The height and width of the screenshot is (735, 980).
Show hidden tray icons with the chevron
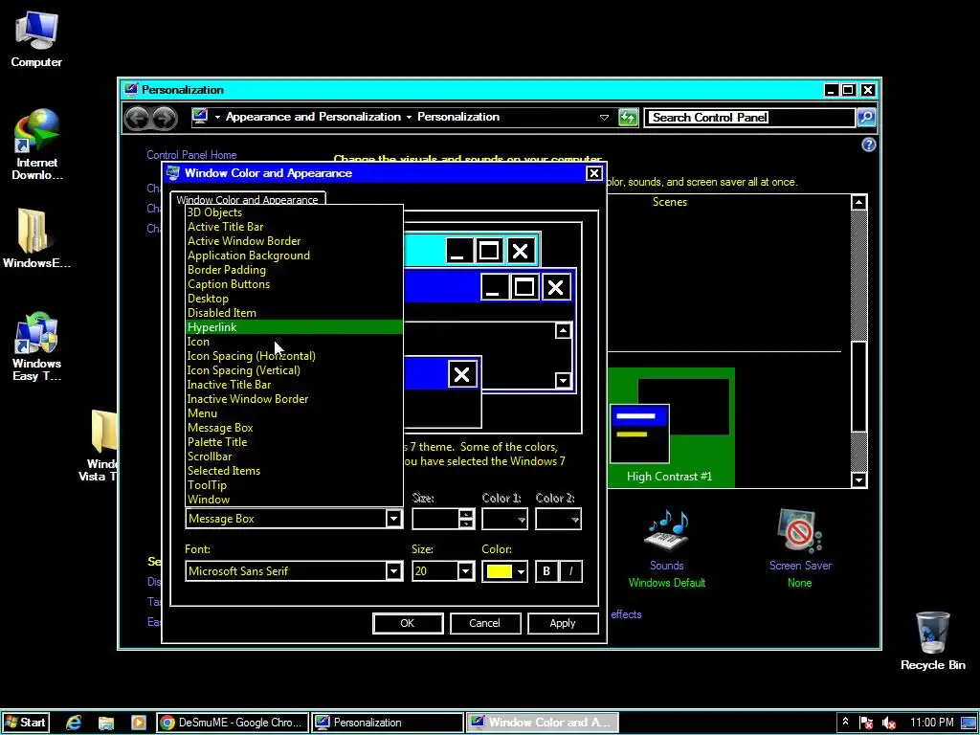click(x=845, y=722)
